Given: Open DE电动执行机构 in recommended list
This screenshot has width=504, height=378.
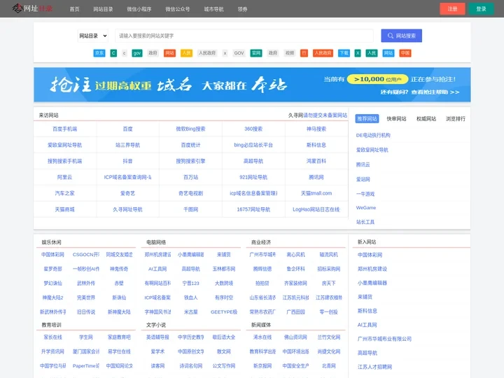Looking at the screenshot, I should point(373,135).
